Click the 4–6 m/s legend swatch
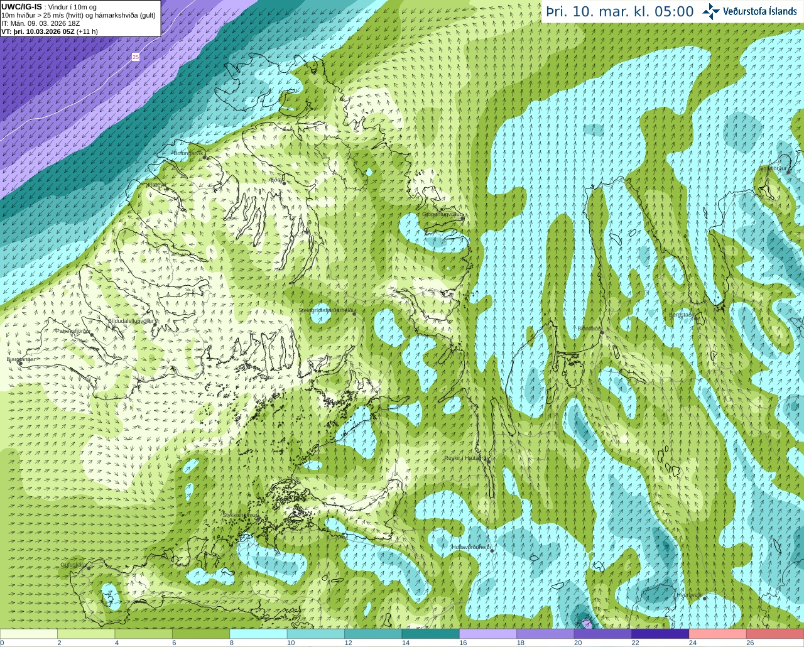Screen dimensions: 804x647 coord(144,634)
